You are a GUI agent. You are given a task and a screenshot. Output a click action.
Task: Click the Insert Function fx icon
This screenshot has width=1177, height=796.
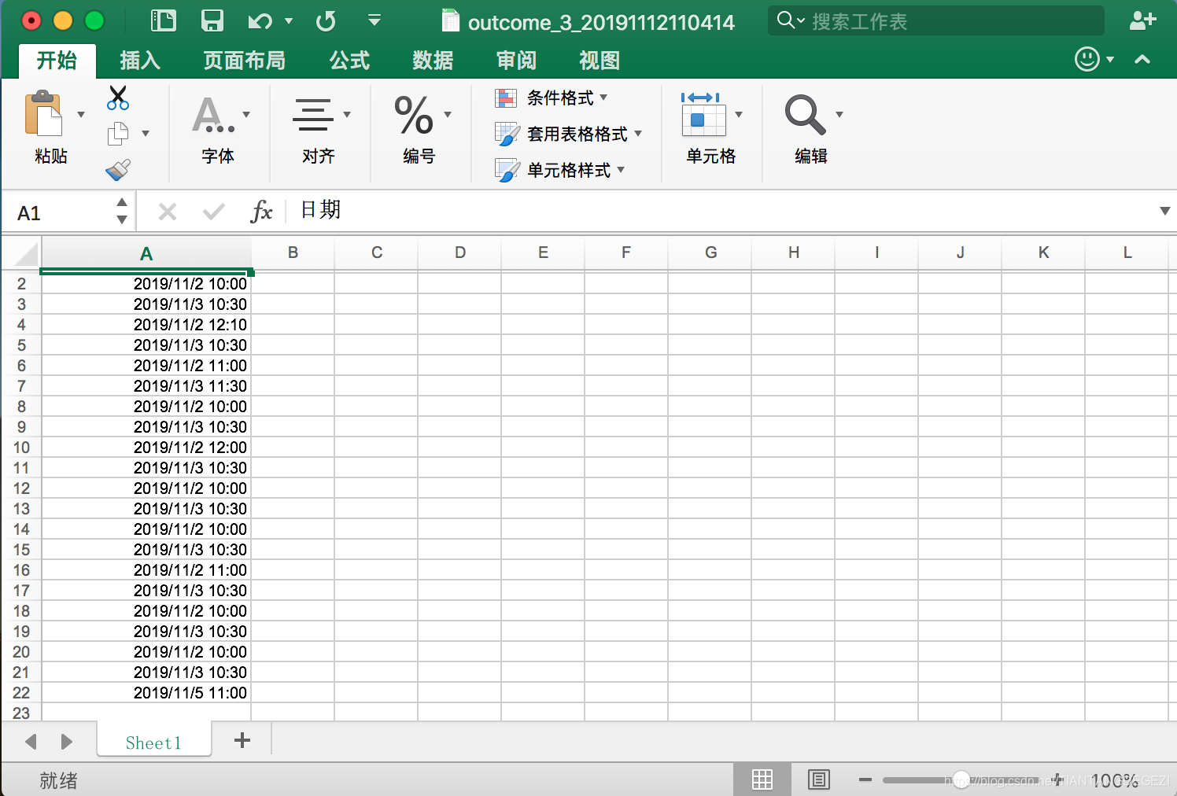tap(261, 211)
